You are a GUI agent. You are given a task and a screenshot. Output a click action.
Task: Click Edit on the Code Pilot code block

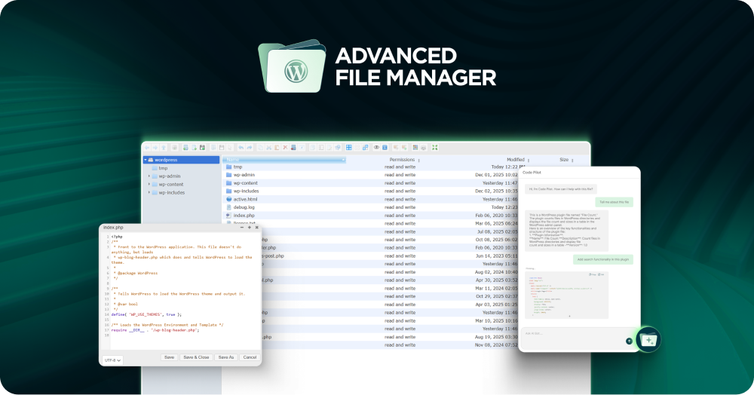tap(601, 274)
